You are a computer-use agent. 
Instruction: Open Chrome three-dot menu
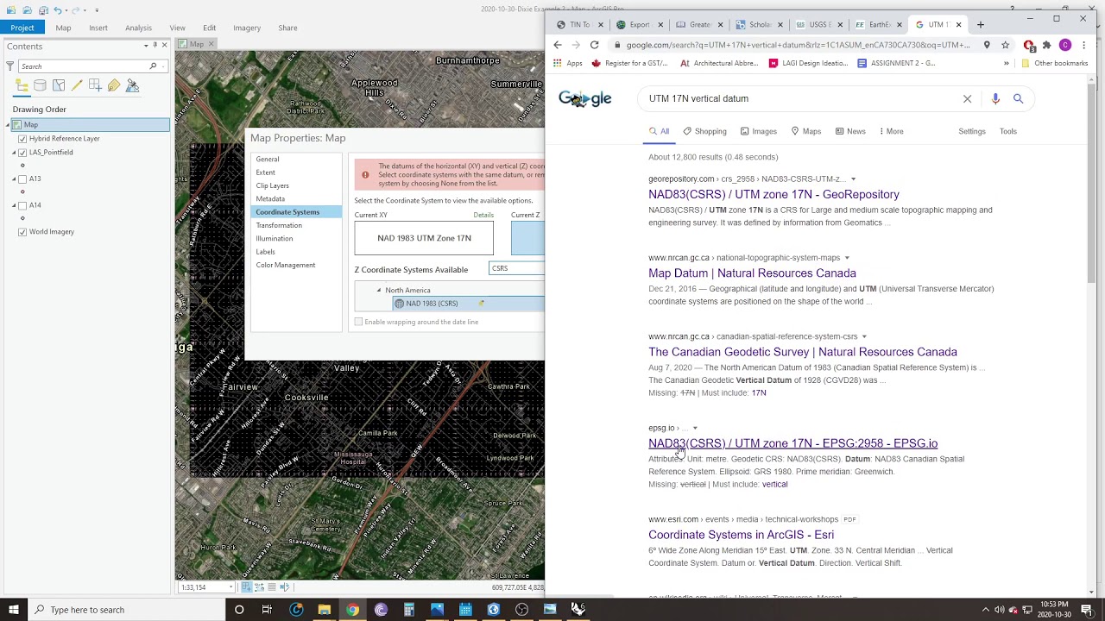1083,45
